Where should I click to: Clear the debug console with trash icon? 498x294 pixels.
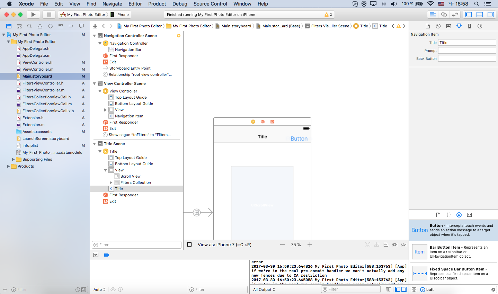pyautogui.click(x=388, y=289)
